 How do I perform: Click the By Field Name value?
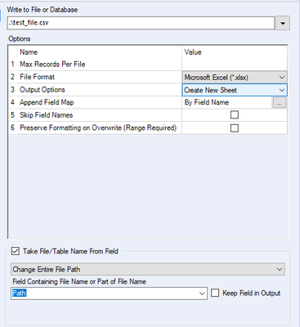[207, 102]
